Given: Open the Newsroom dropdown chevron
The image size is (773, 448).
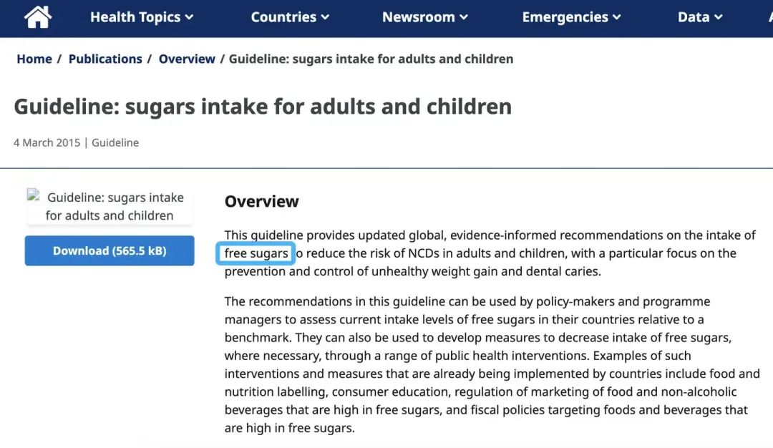Looking at the screenshot, I should pos(464,17).
